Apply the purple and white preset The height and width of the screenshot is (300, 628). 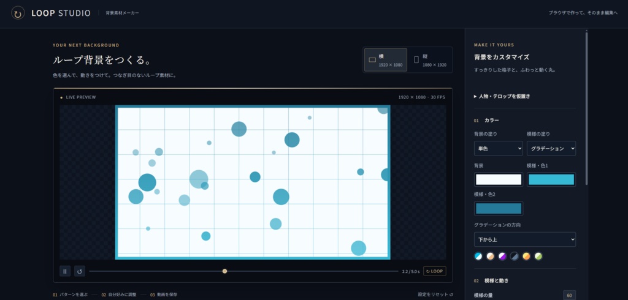pos(502,257)
